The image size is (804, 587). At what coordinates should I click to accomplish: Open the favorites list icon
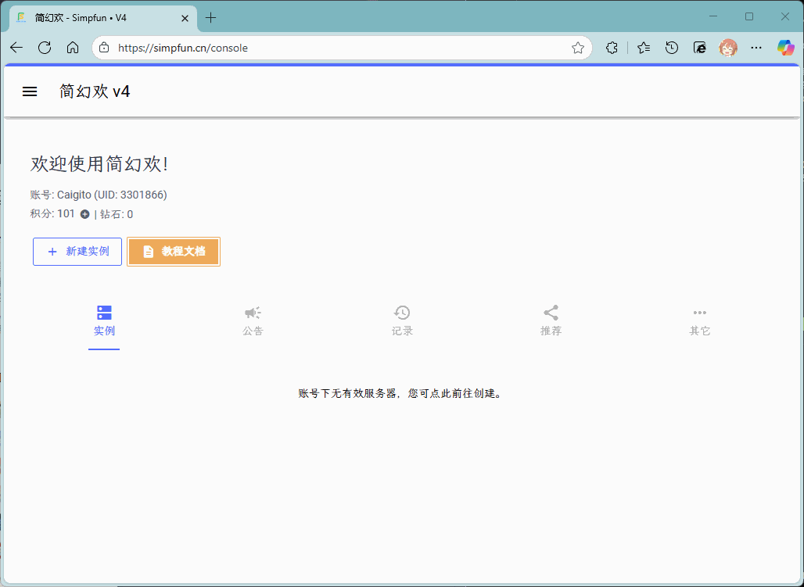(x=644, y=48)
